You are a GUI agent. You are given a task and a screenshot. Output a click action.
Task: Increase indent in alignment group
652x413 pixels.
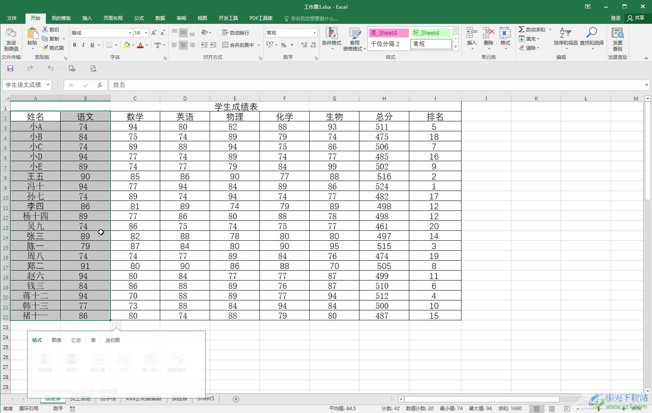click(x=213, y=45)
